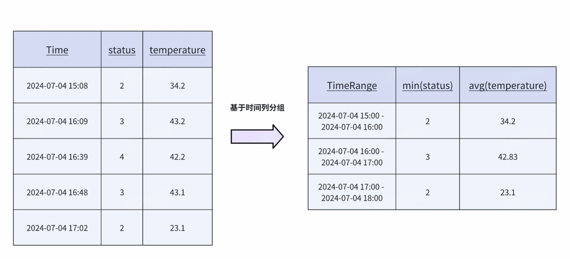The height and width of the screenshot is (259, 570).
Task: Click the 基于时间列分组 label above the arrow
Action: pyautogui.click(x=257, y=108)
